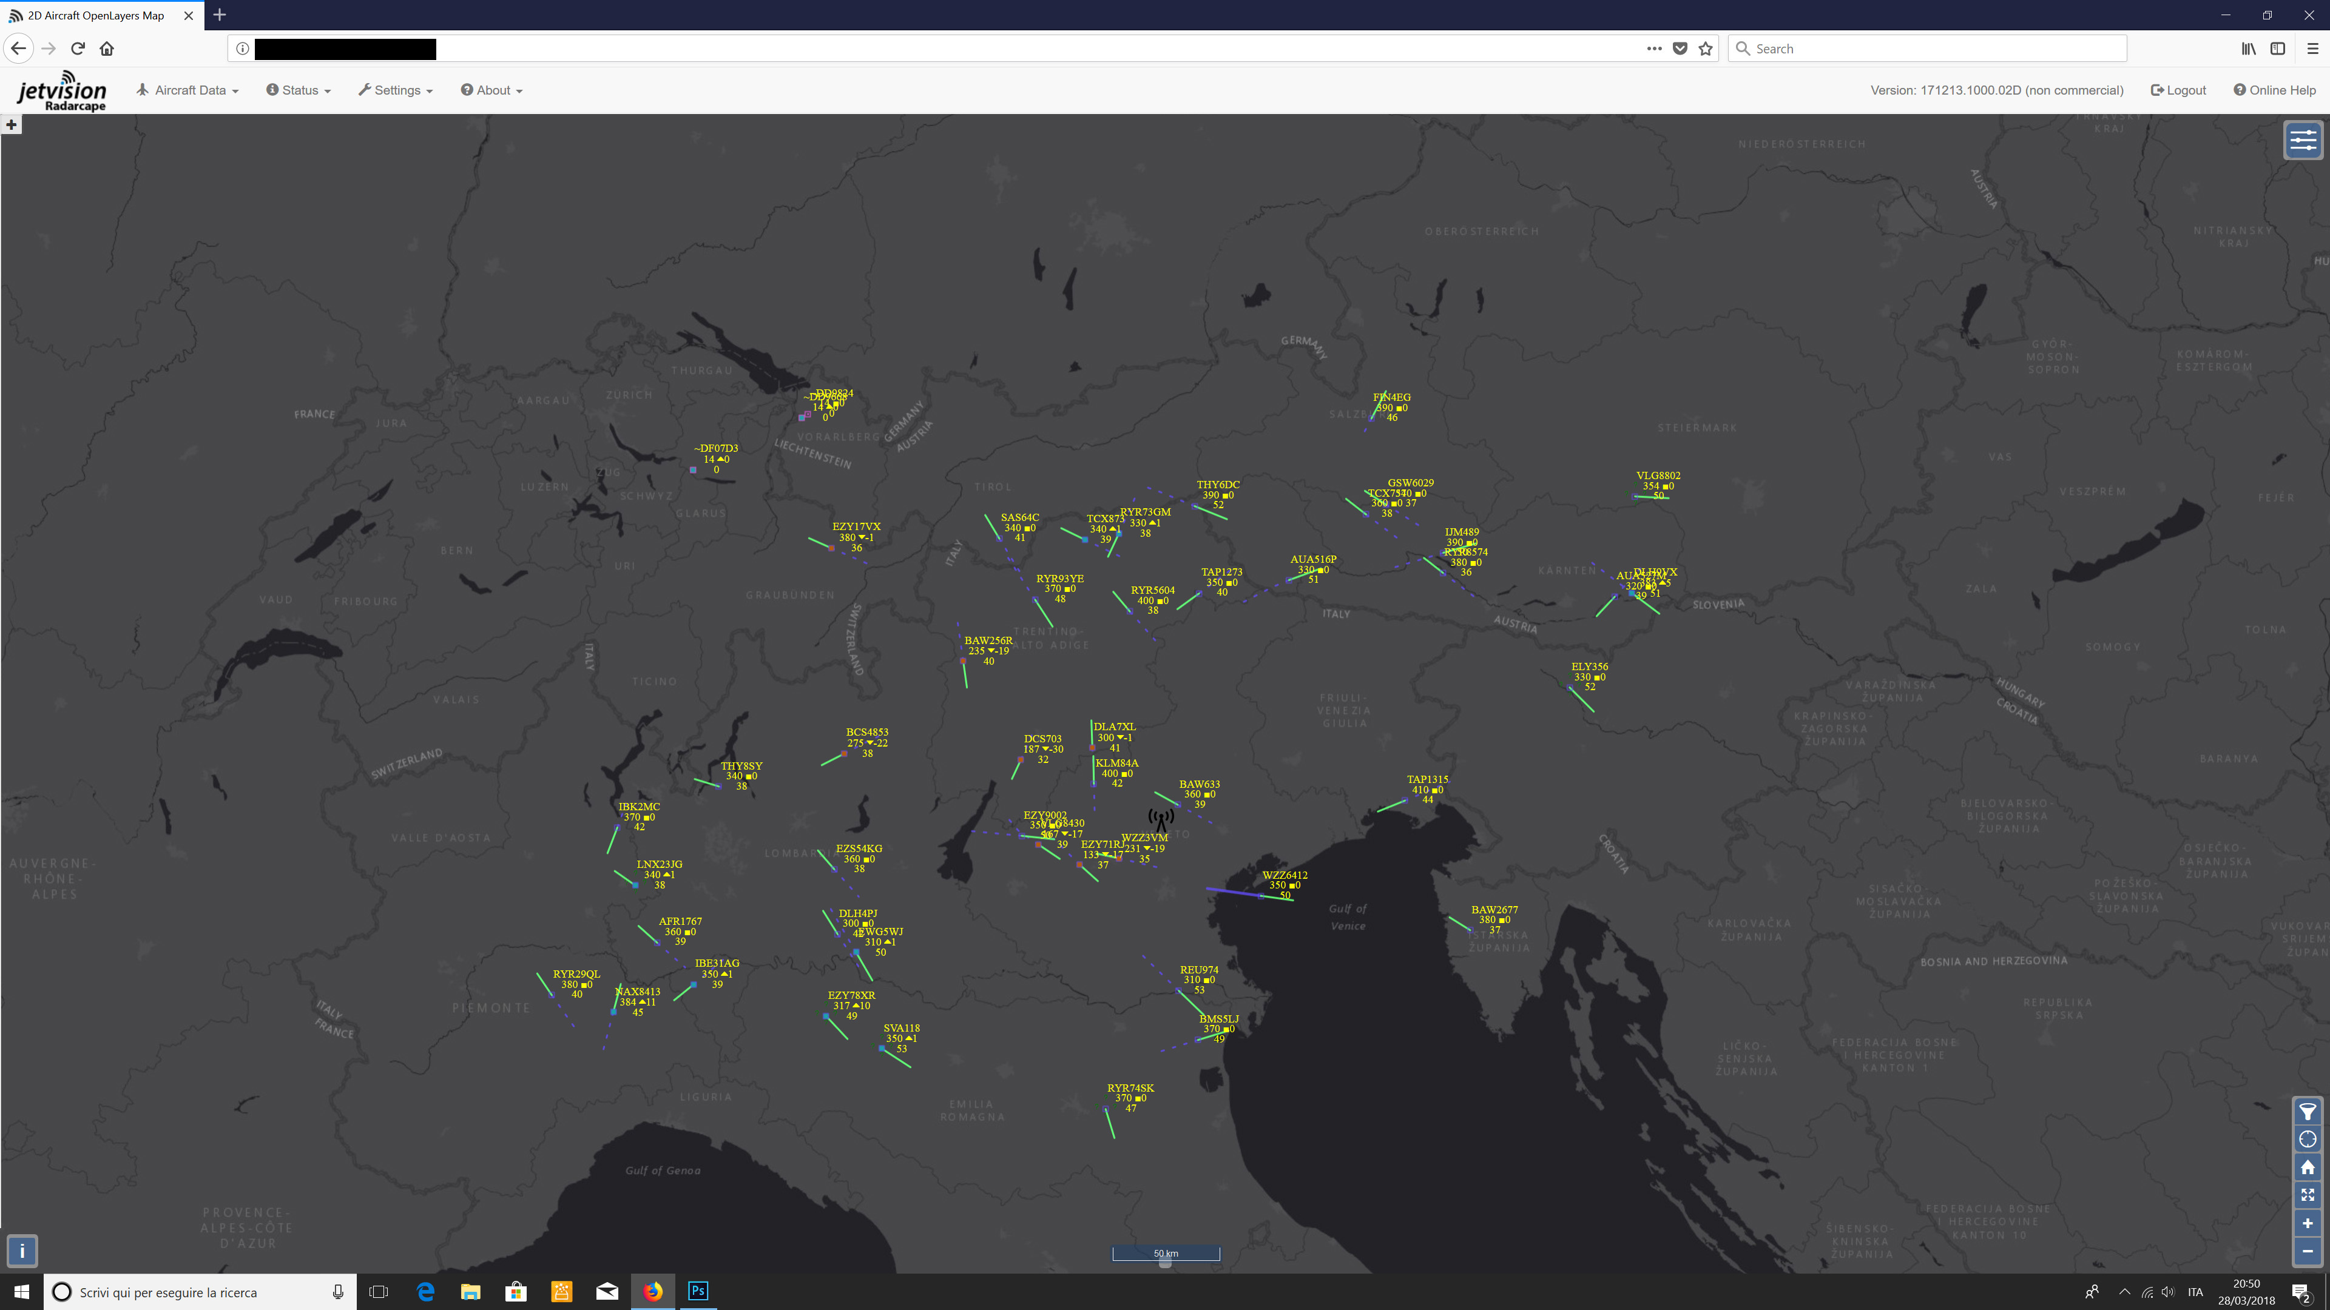Switch to Photoshop on the taskbar
This screenshot has height=1310, width=2330.
tap(697, 1291)
